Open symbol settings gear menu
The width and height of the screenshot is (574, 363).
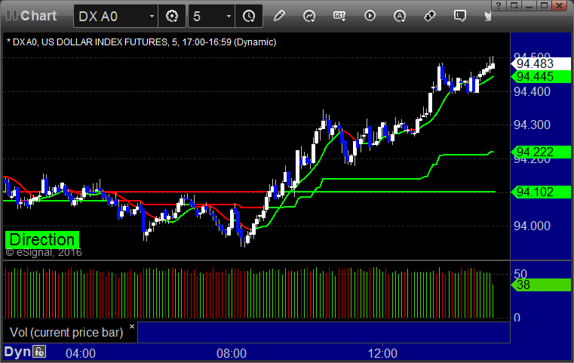[x=172, y=16]
